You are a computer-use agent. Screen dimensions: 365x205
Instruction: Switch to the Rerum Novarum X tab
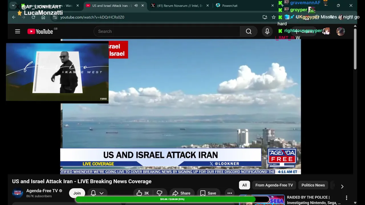click(x=180, y=5)
